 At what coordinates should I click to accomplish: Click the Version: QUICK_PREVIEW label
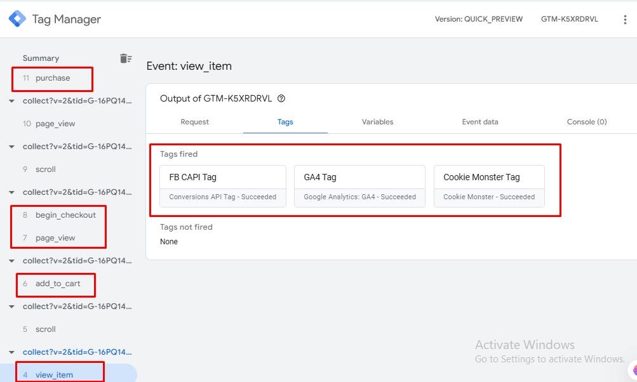479,19
